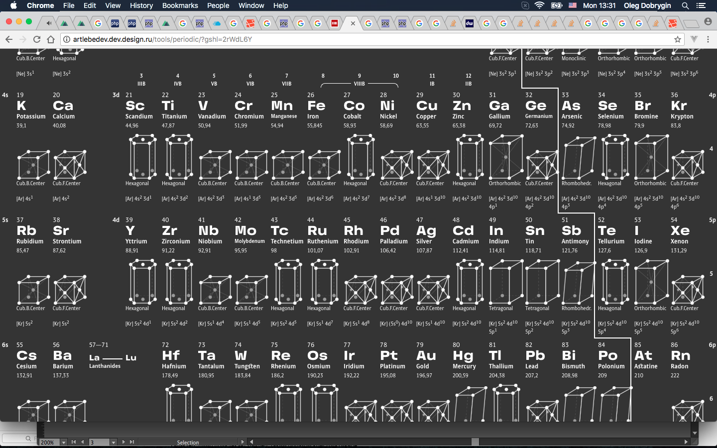Open the page number 3 dropdown
The height and width of the screenshot is (448, 717).
pos(114,442)
